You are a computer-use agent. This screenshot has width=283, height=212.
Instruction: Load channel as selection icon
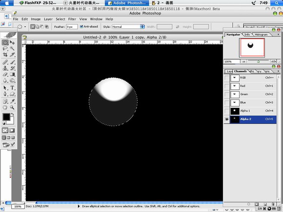(249, 204)
